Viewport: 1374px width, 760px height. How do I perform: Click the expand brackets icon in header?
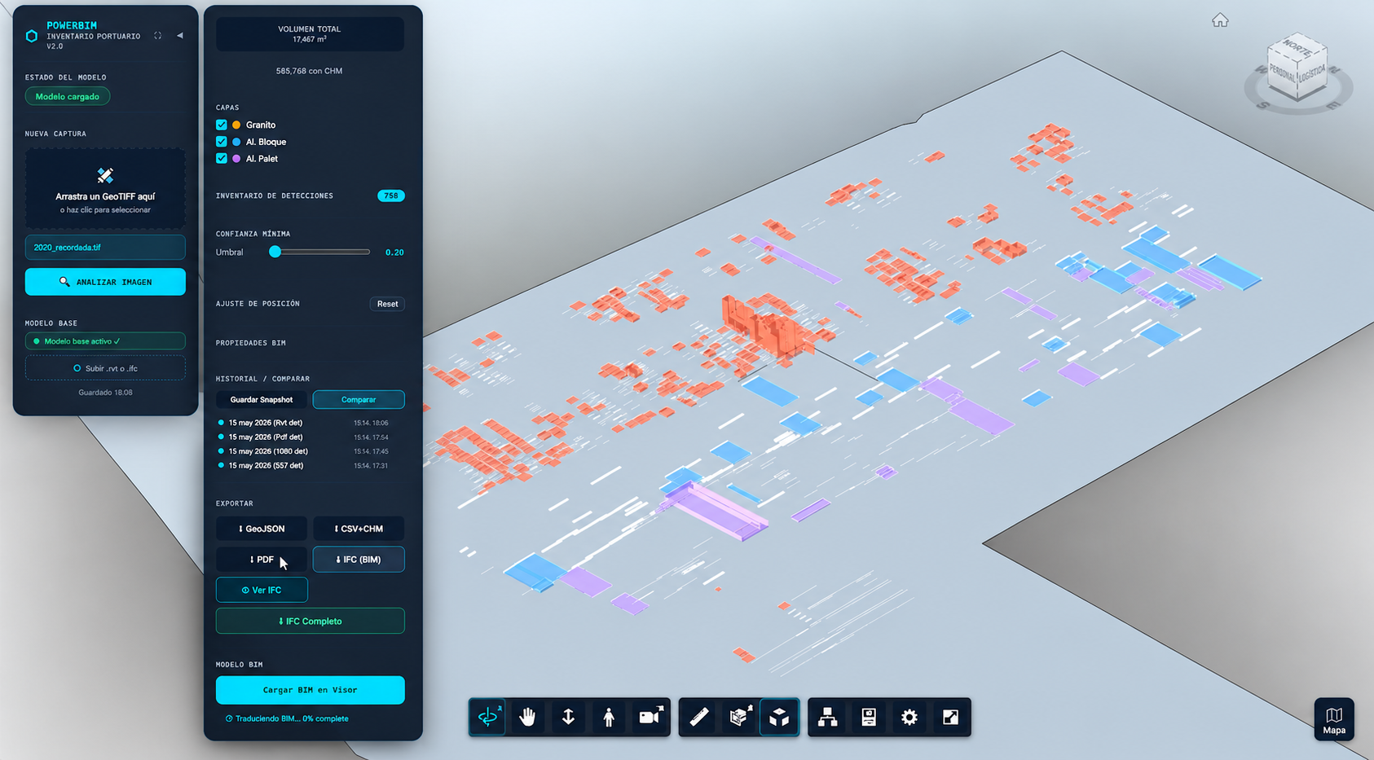point(158,36)
